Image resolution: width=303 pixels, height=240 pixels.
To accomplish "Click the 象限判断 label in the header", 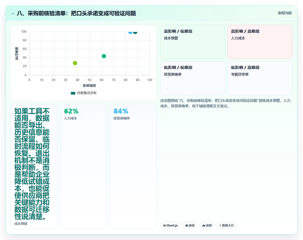I will [285, 13].
